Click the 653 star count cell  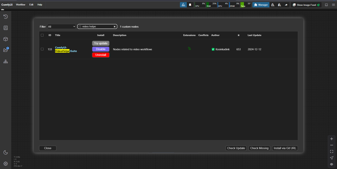click(x=239, y=49)
